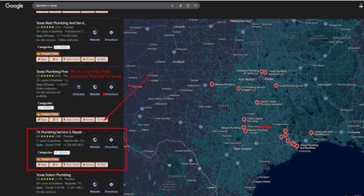Click Post button under TX Plumbing Service & Repair
Viewport: 364px width, 196px height.
(x=102, y=165)
